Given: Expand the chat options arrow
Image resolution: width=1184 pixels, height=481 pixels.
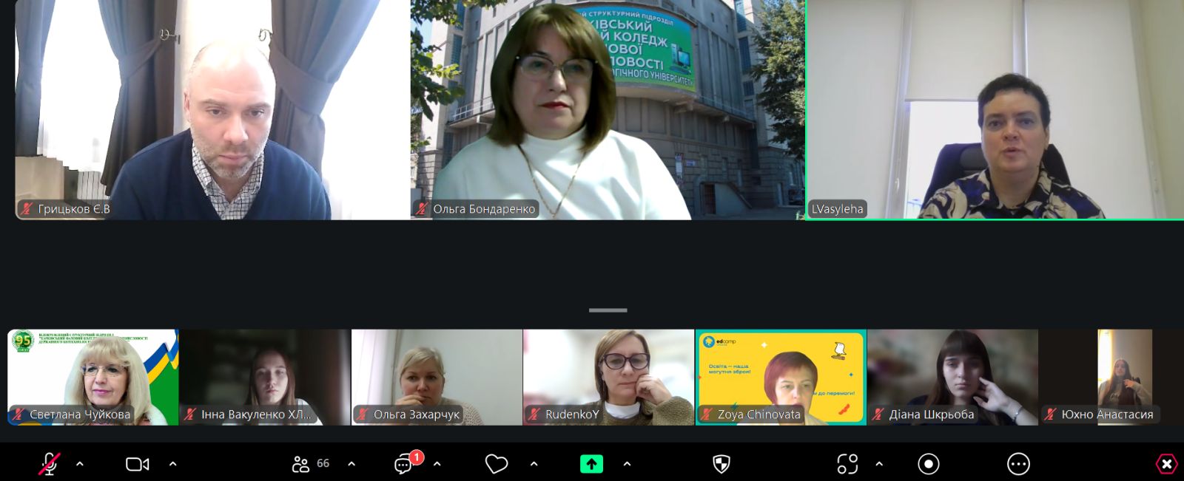Looking at the screenshot, I should tap(437, 464).
